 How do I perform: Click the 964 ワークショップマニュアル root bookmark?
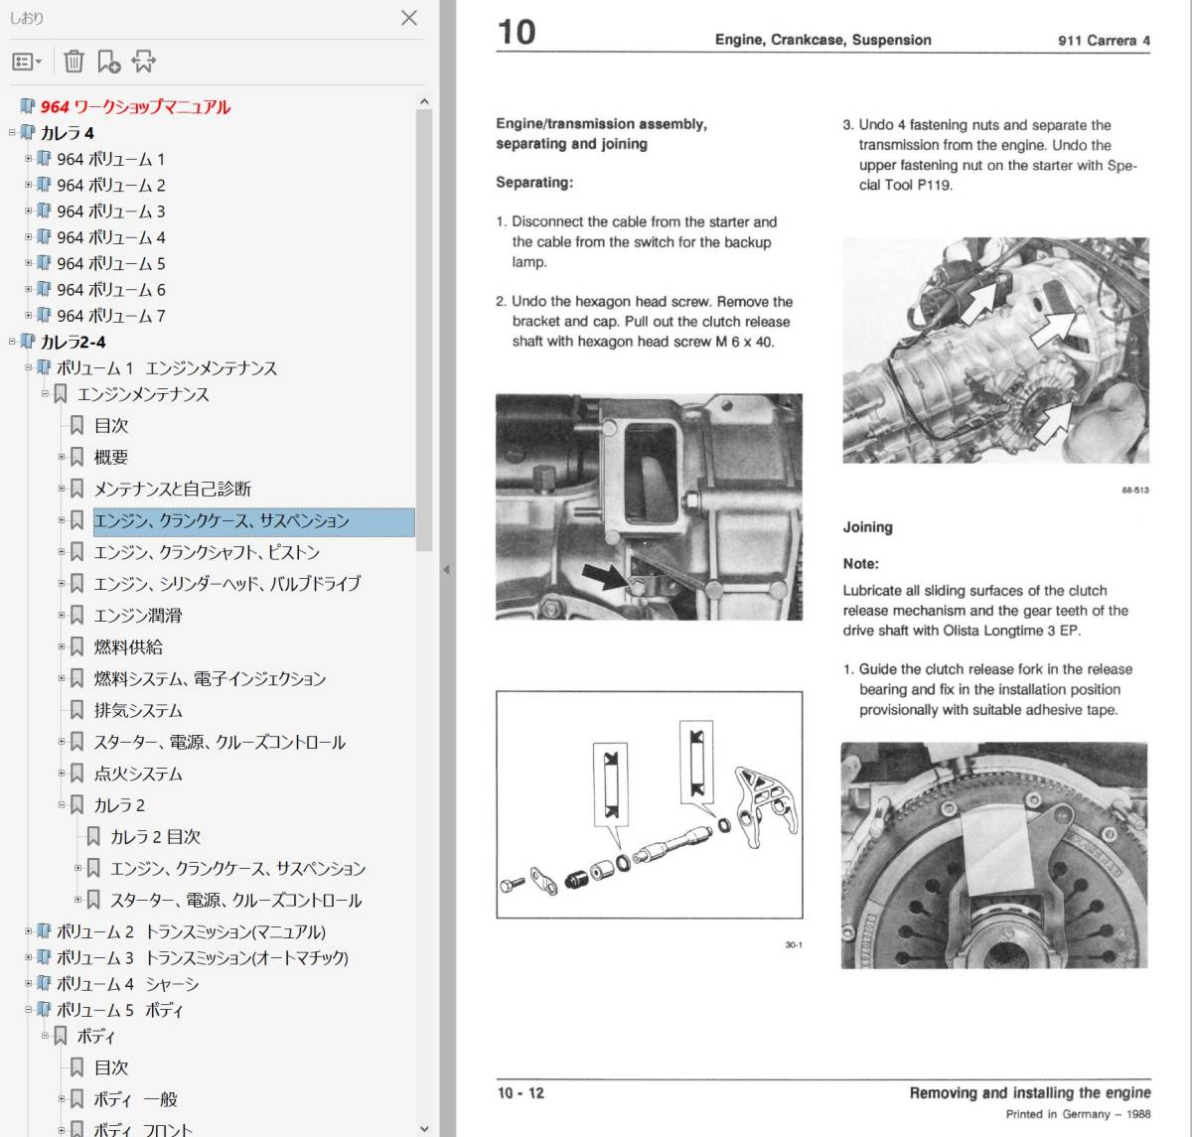(135, 106)
